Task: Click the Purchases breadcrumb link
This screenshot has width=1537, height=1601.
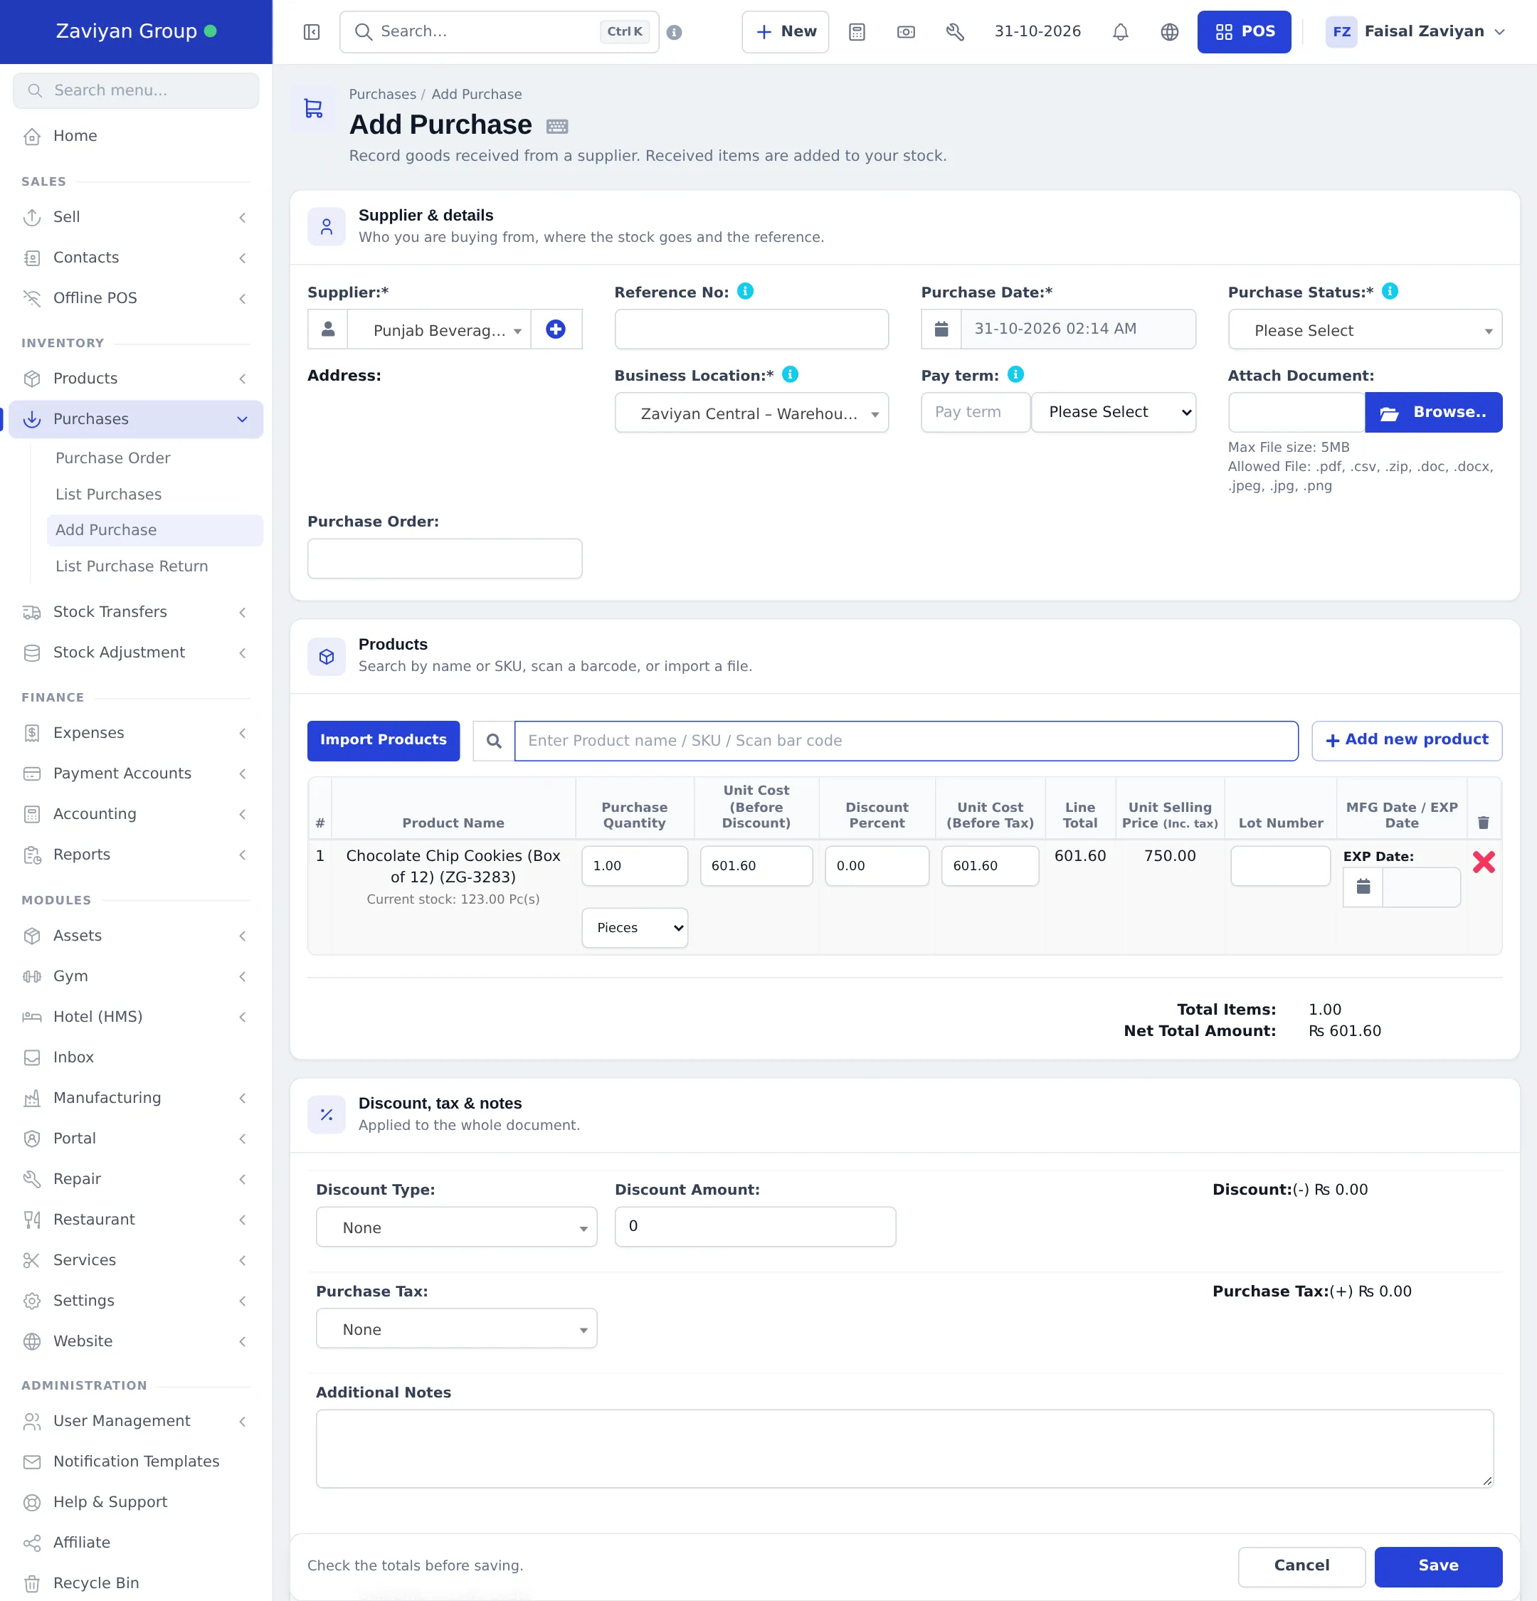Action: tap(382, 95)
